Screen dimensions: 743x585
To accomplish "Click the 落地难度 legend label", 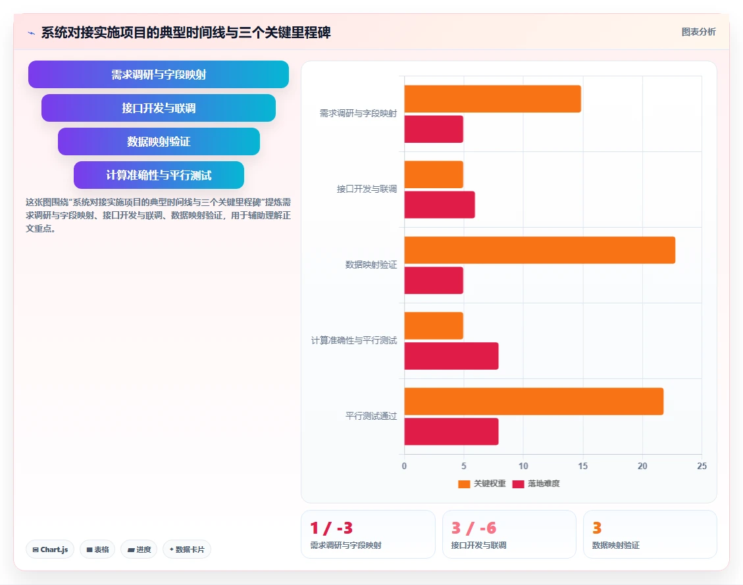I will click(544, 484).
